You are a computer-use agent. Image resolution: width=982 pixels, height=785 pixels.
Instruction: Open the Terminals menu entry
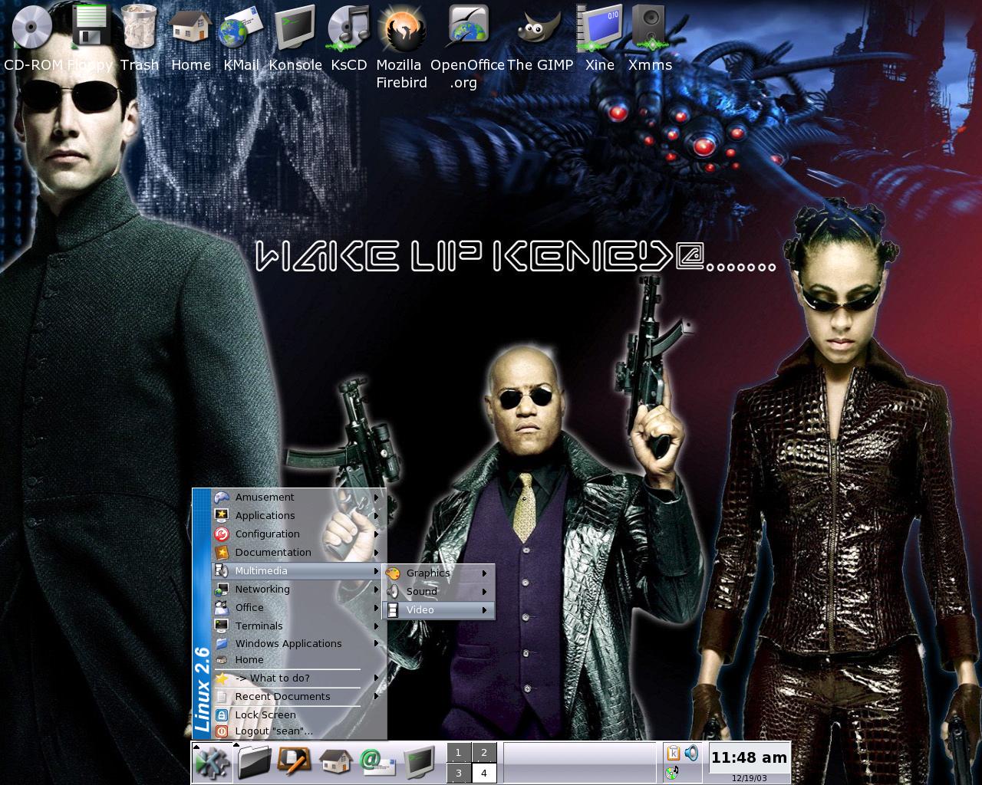tap(298, 626)
